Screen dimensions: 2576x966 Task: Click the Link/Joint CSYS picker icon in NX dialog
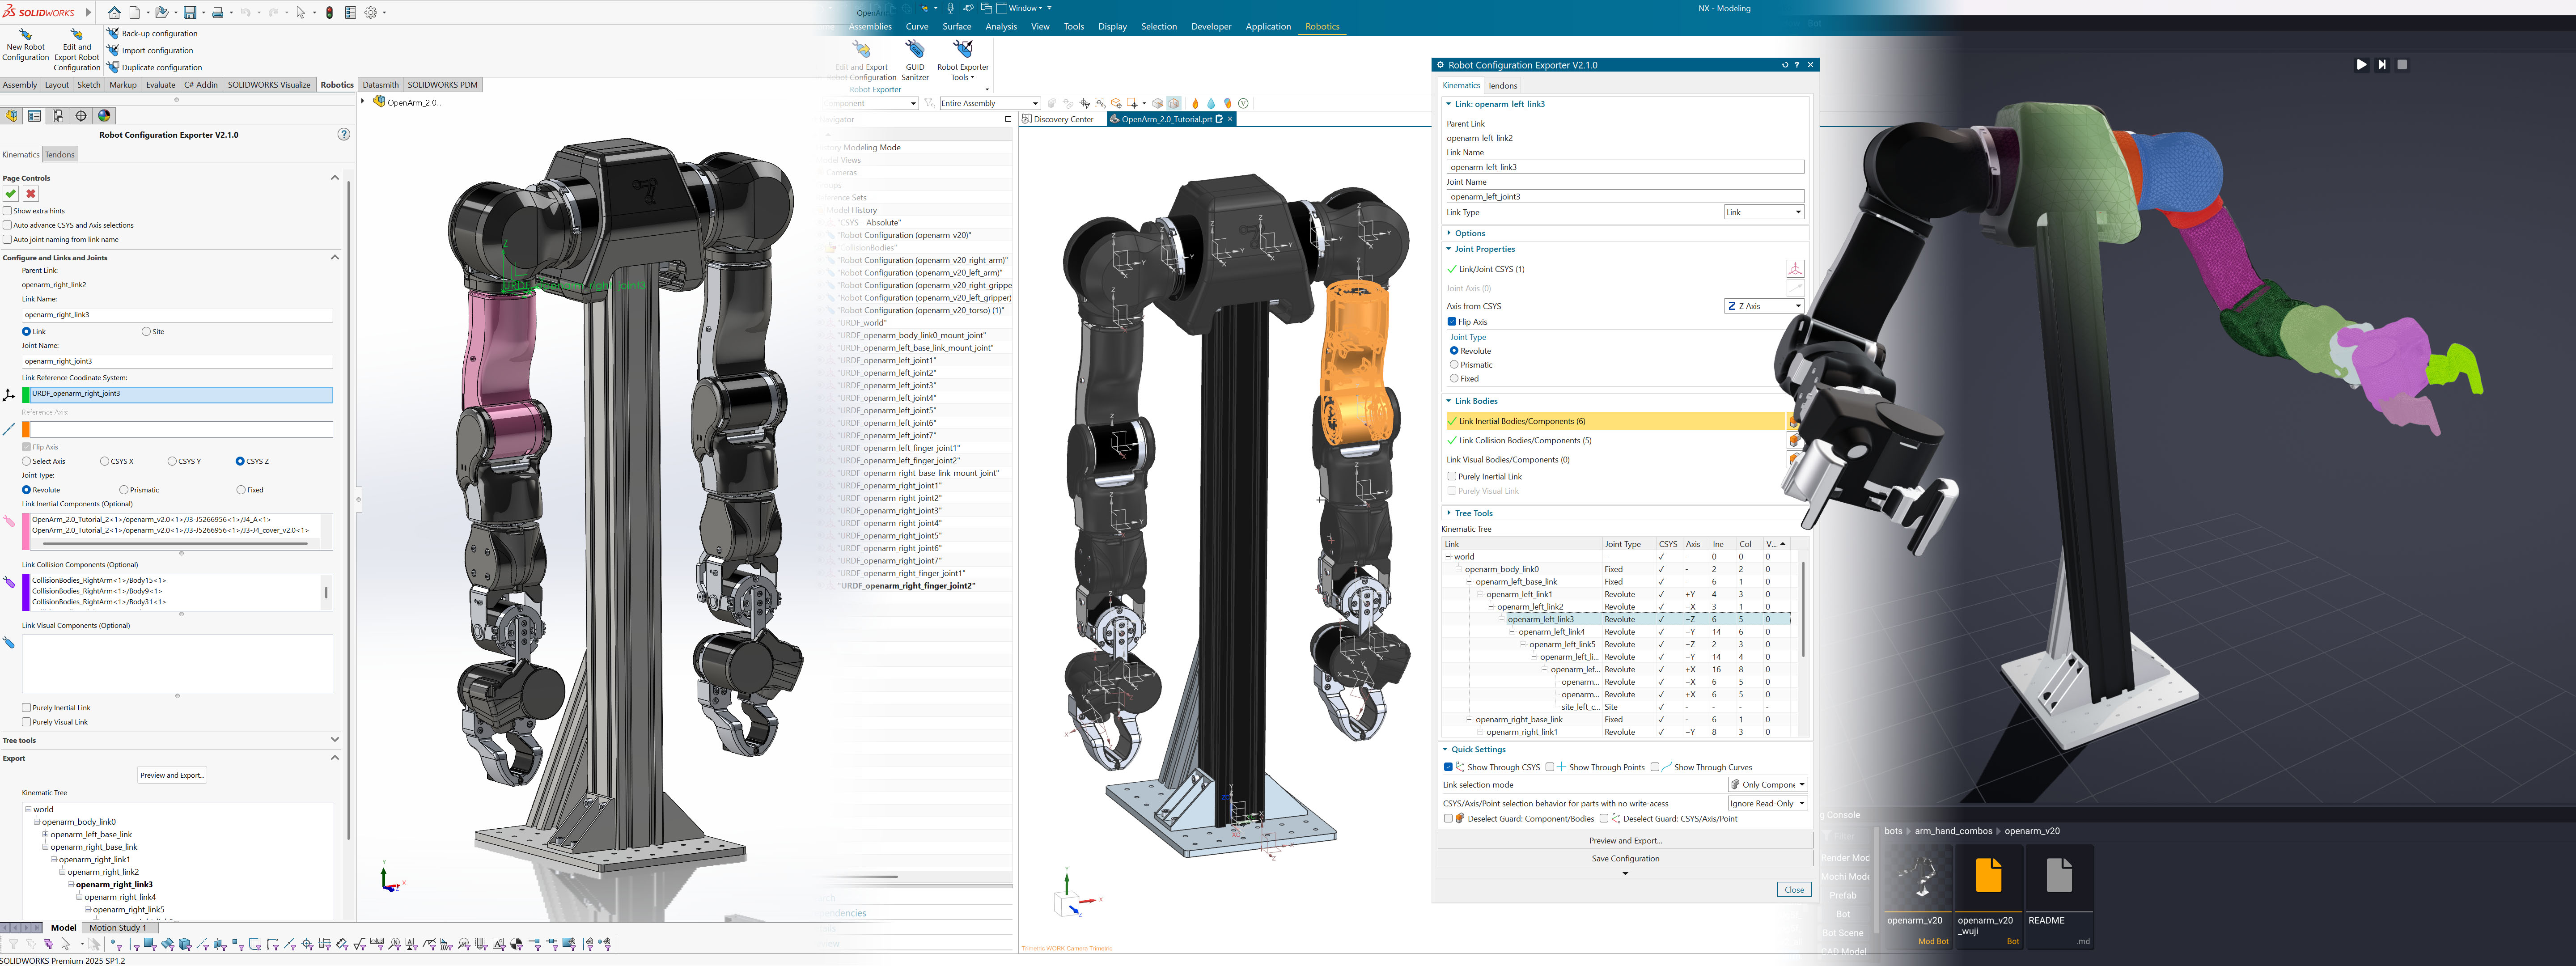(1795, 269)
